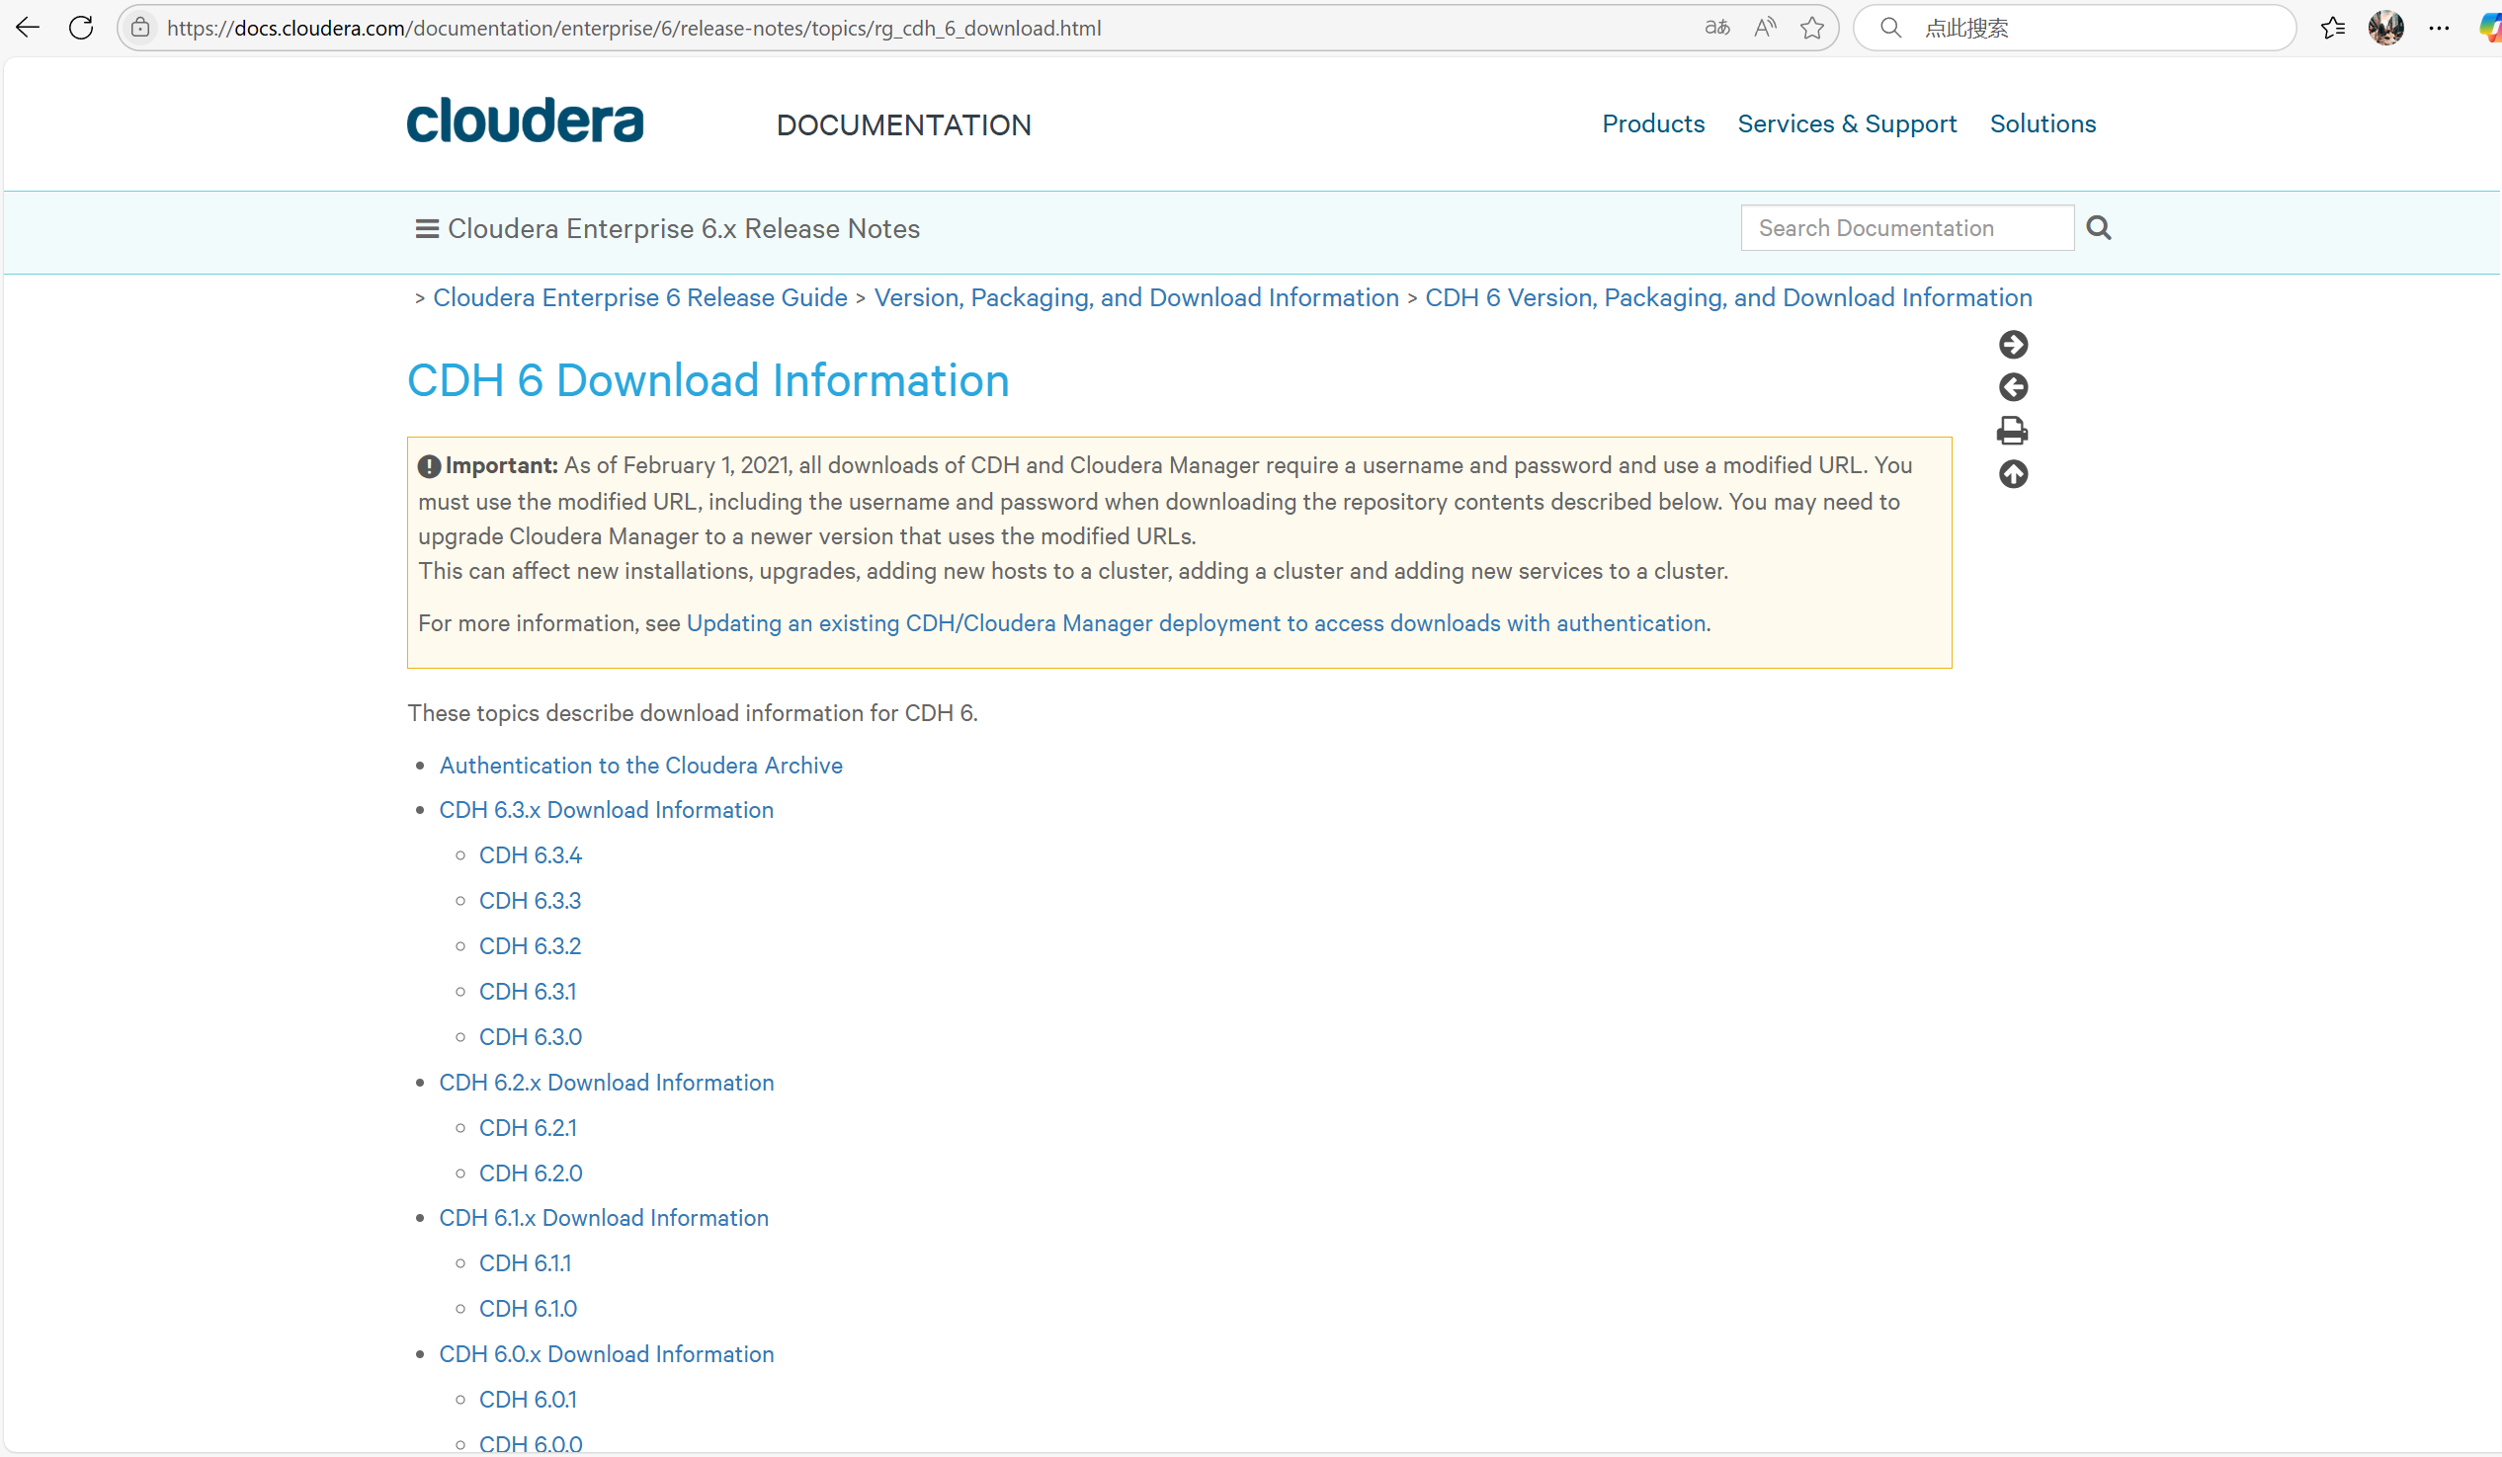The image size is (2502, 1457).
Task: Open Authentication to the Cloudera Archive link
Action: [x=640, y=766]
